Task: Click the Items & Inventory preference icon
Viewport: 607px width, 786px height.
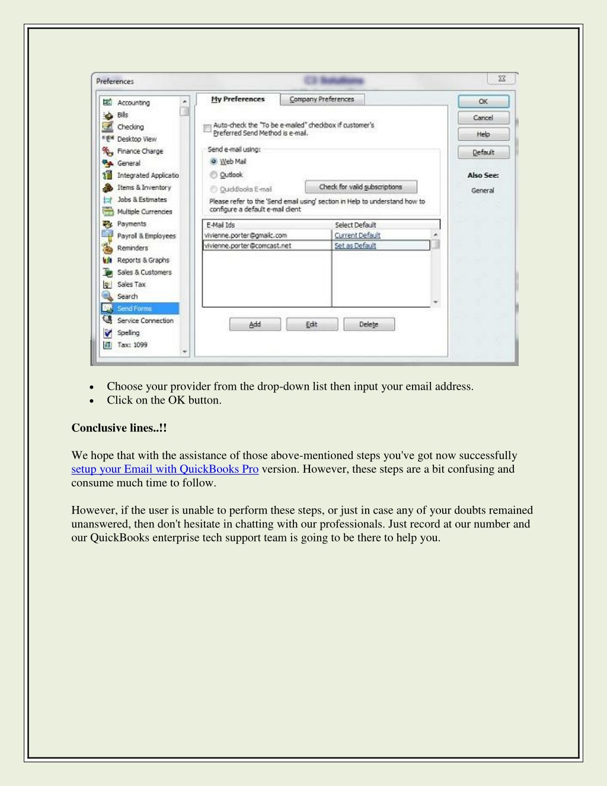Action: (107, 187)
